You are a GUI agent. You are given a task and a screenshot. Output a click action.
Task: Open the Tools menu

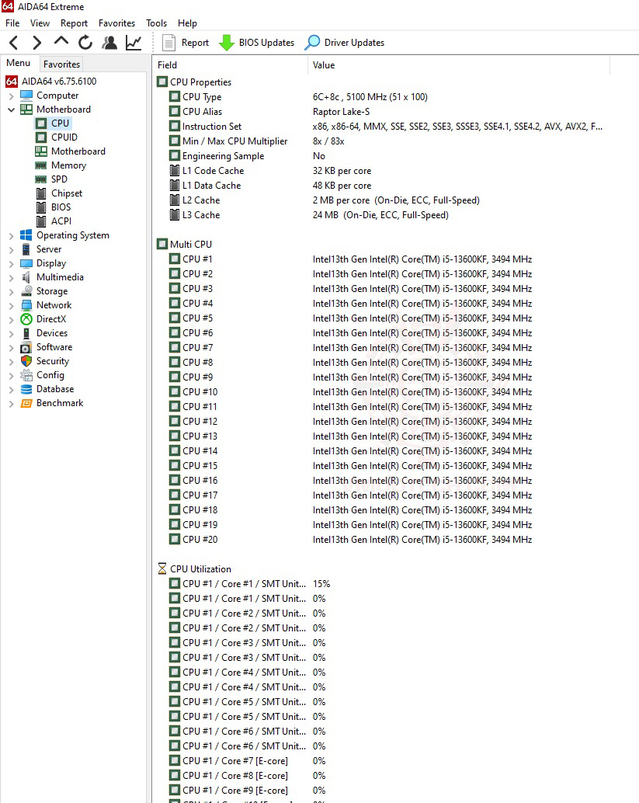pos(156,23)
